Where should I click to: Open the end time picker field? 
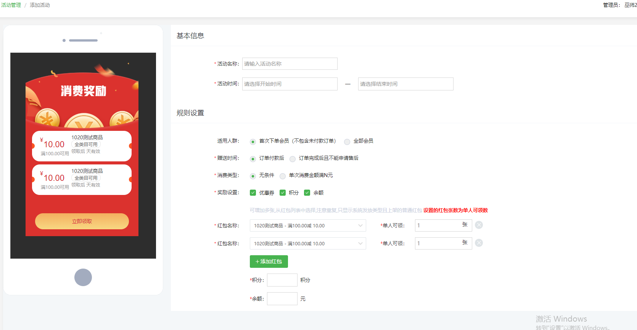(x=405, y=84)
